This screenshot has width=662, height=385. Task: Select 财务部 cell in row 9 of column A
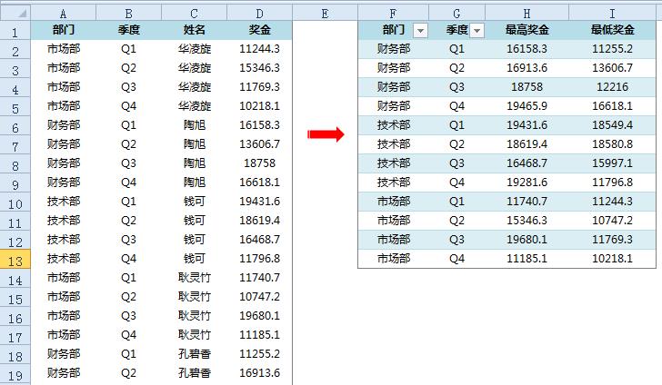point(64,183)
